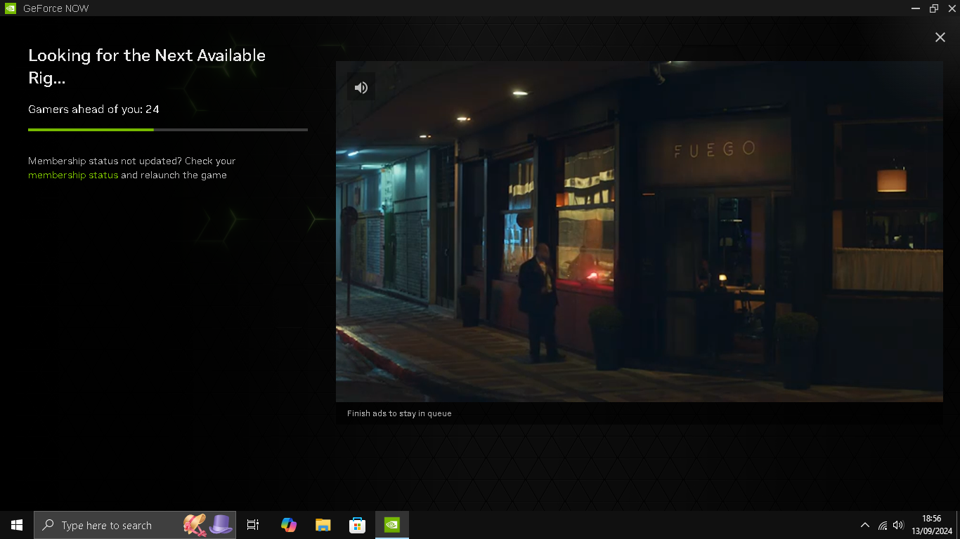Open File Explorer from the taskbar
The height and width of the screenshot is (539, 960).
coord(323,525)
